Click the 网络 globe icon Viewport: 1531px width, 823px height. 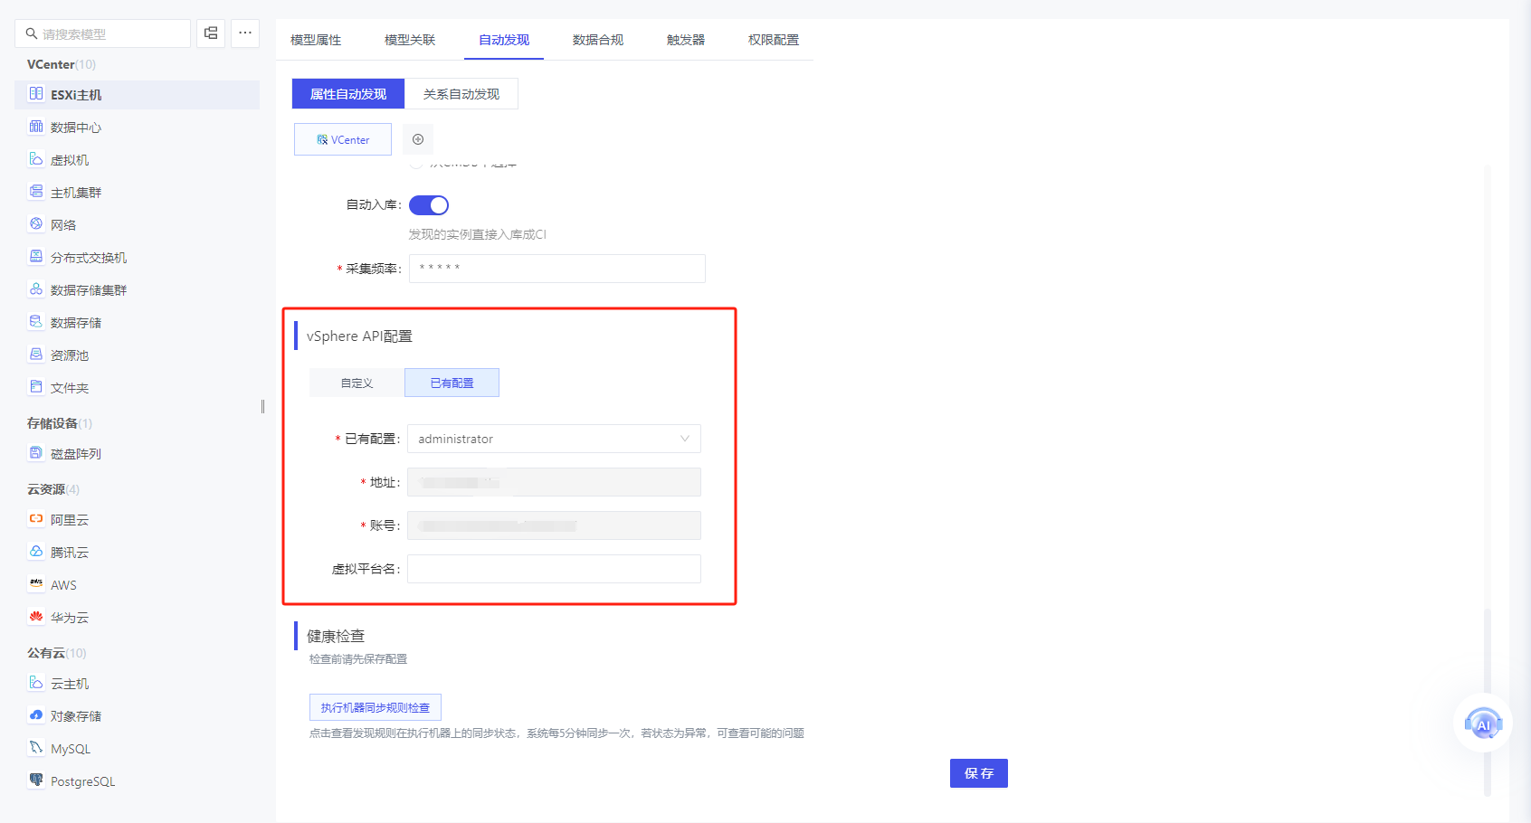pyautogui.click(x=36, y=224)
